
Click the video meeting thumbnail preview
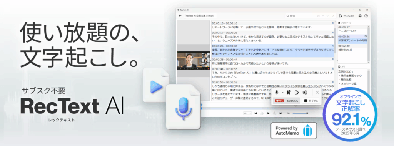[x=193, y=61]
